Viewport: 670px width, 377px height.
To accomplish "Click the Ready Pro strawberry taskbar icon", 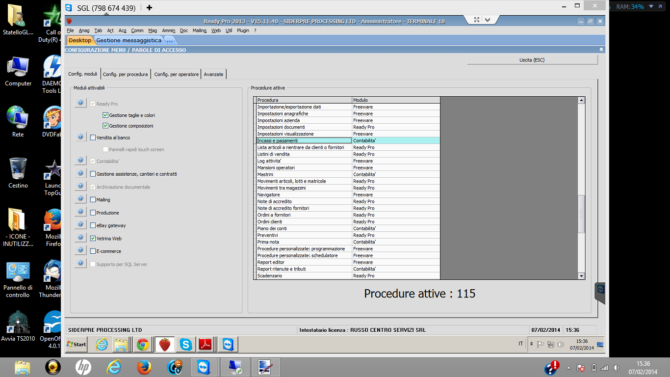I will [165, 345].
